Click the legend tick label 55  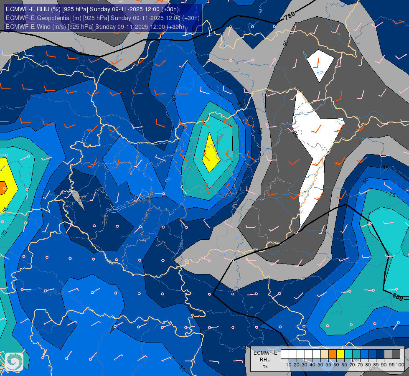coord(328,365)
